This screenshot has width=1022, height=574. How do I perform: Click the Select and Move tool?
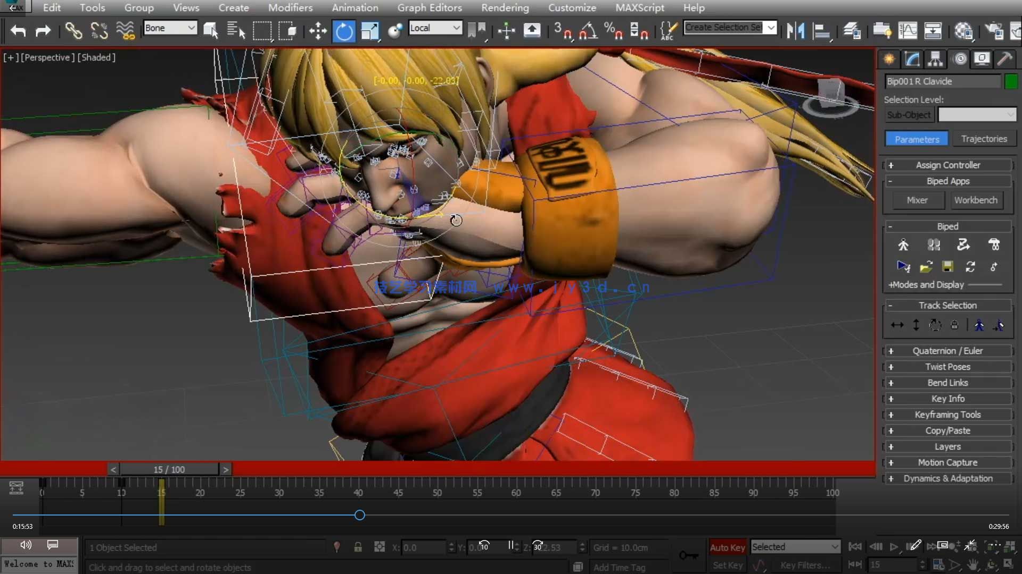[x=318, y=31]
